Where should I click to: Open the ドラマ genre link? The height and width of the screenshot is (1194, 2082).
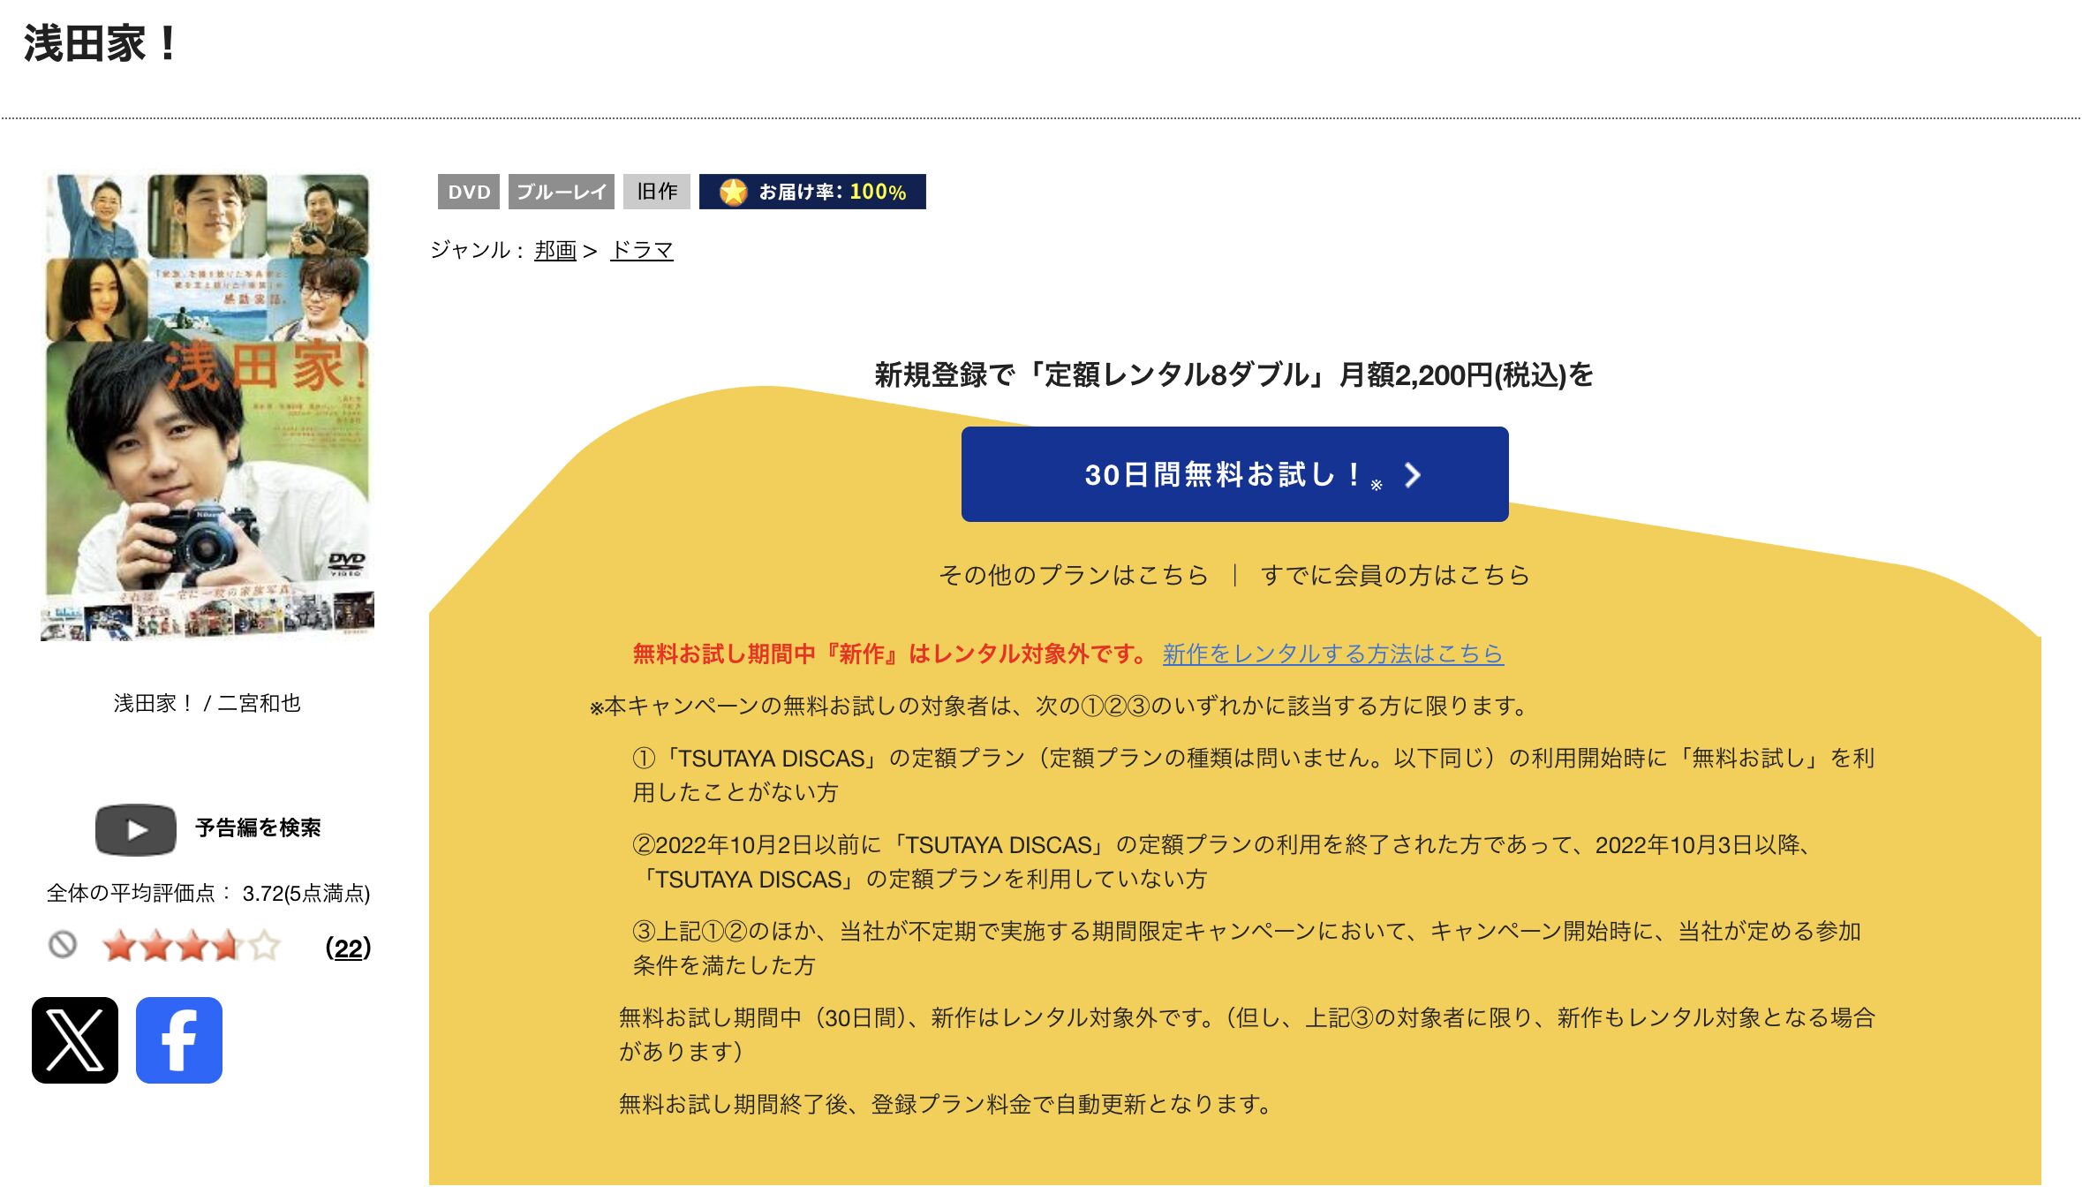point(642,250)
